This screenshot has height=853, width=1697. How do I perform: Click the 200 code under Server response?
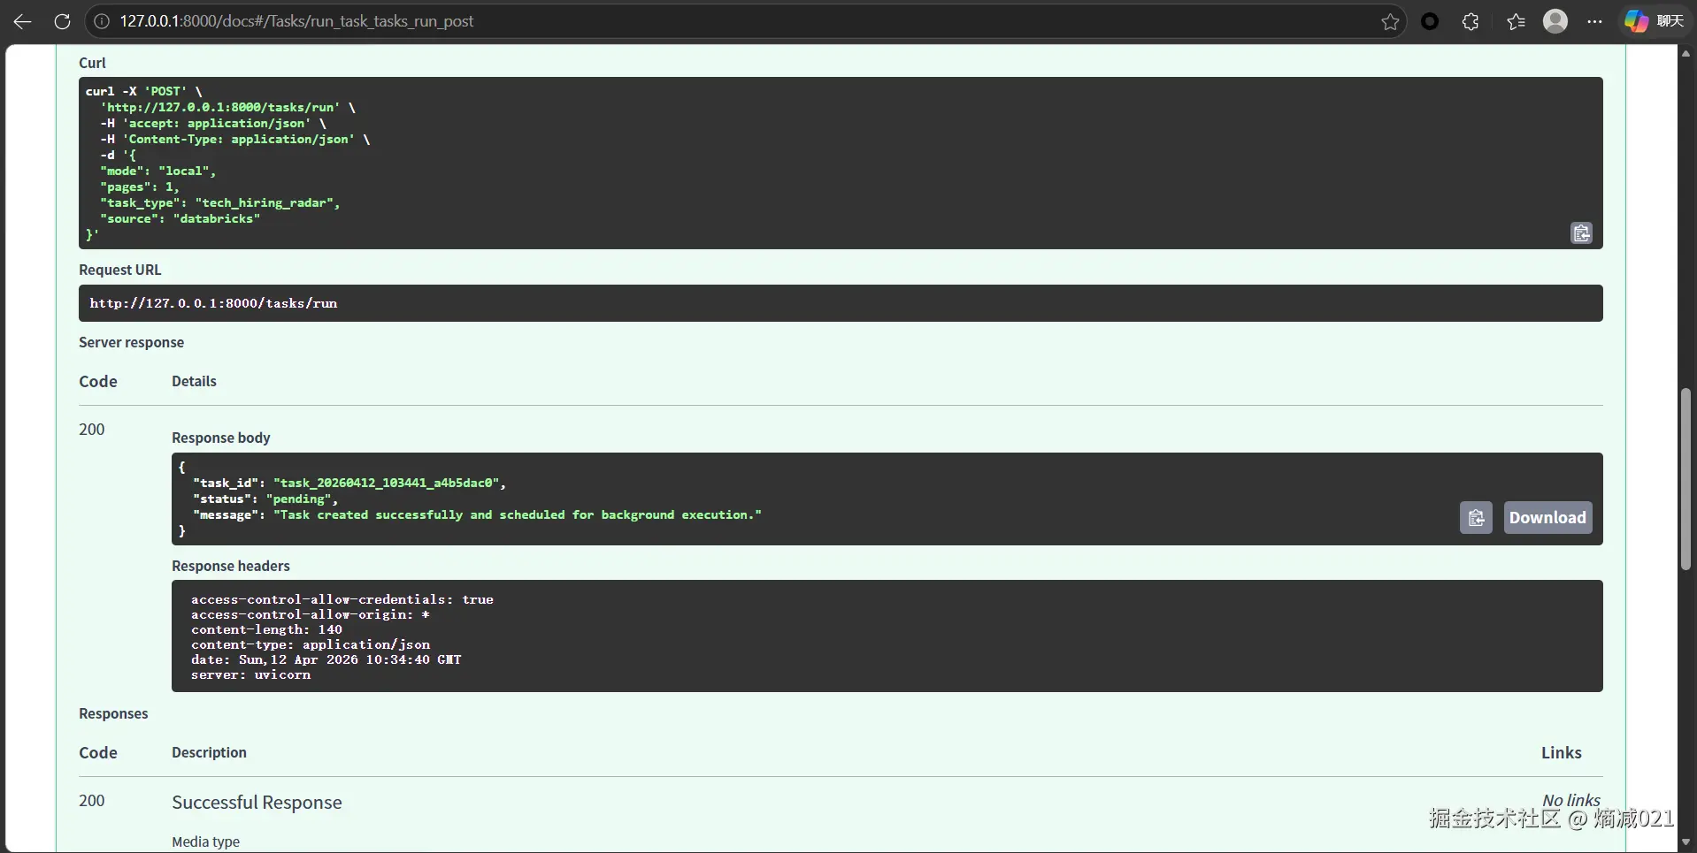(92, 430)
